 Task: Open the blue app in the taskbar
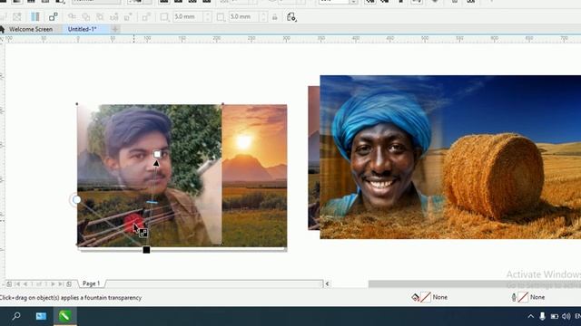click(41, 316)
